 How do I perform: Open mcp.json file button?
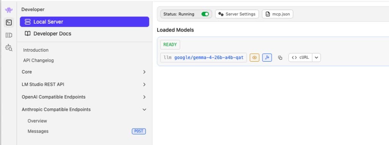tap(277, 14)
